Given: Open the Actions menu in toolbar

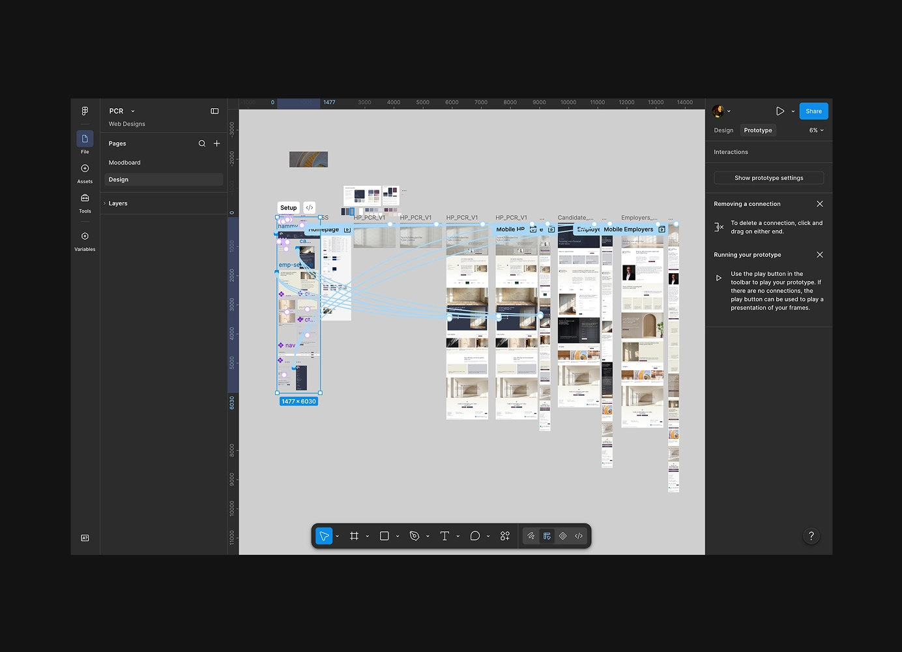Looking at the screenshot, I should pos(505,536).
